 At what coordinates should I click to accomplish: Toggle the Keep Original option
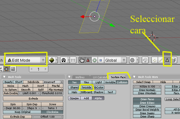pyautogui.click(x=22, y=112)
